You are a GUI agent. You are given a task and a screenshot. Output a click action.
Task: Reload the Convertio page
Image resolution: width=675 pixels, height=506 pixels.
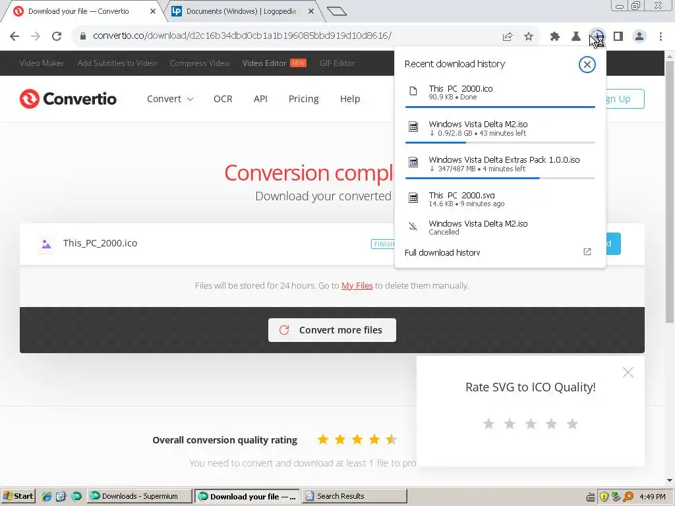(x=57, y=36)
